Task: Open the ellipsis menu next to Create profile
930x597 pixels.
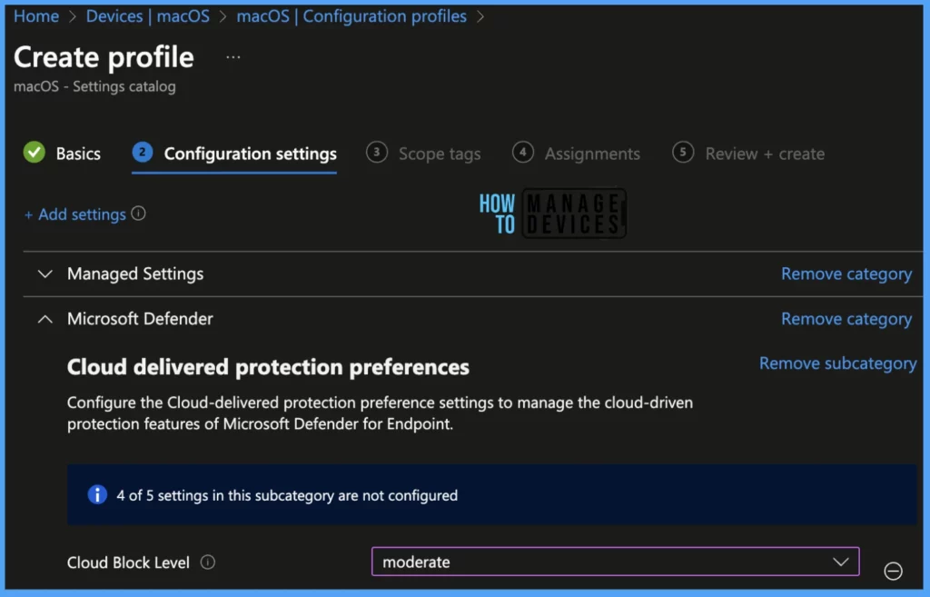Action: (233, 57)
